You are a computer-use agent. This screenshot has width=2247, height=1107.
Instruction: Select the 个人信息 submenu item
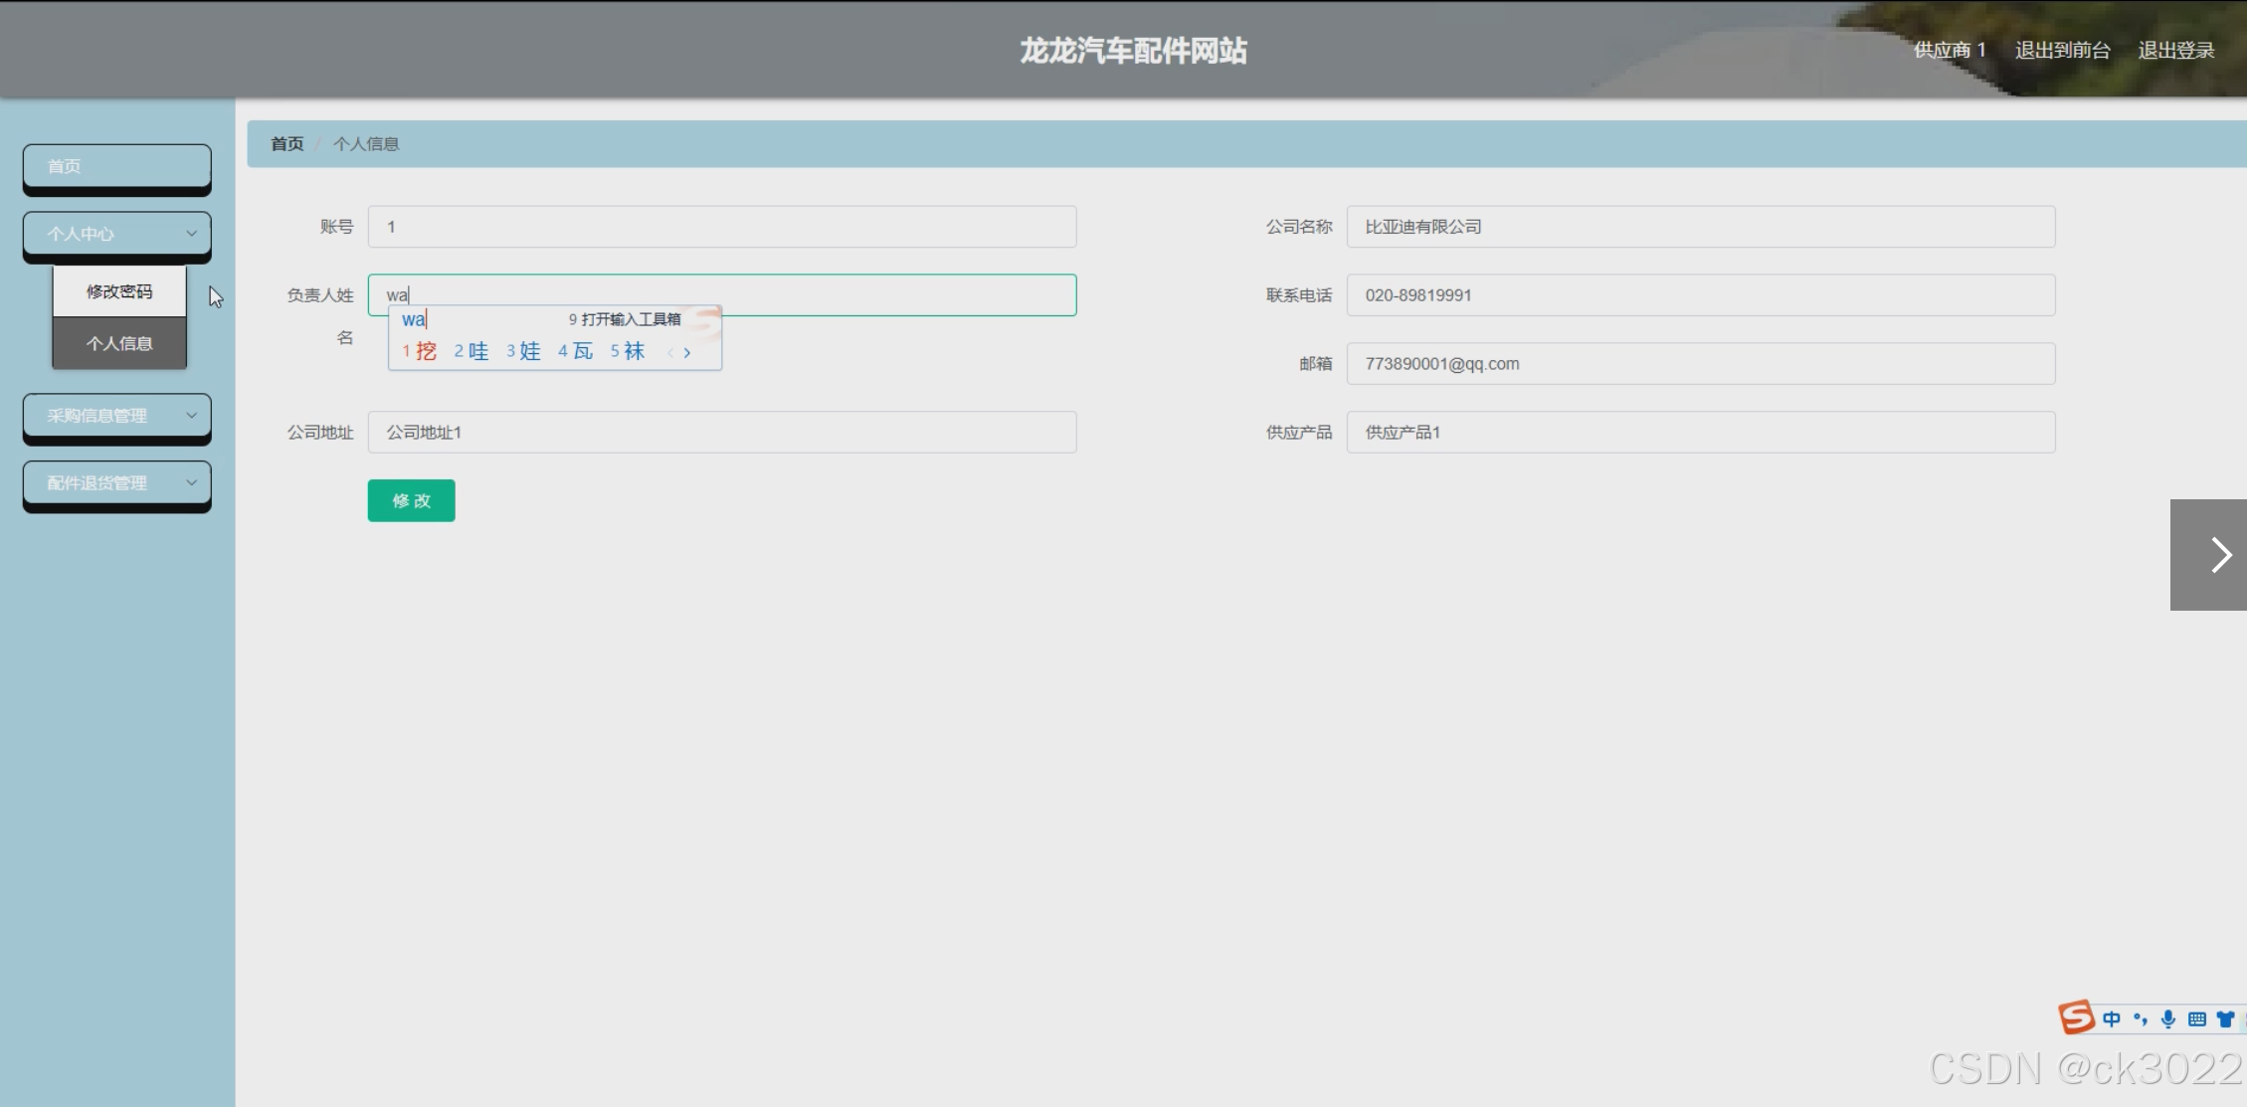point(119,343)
